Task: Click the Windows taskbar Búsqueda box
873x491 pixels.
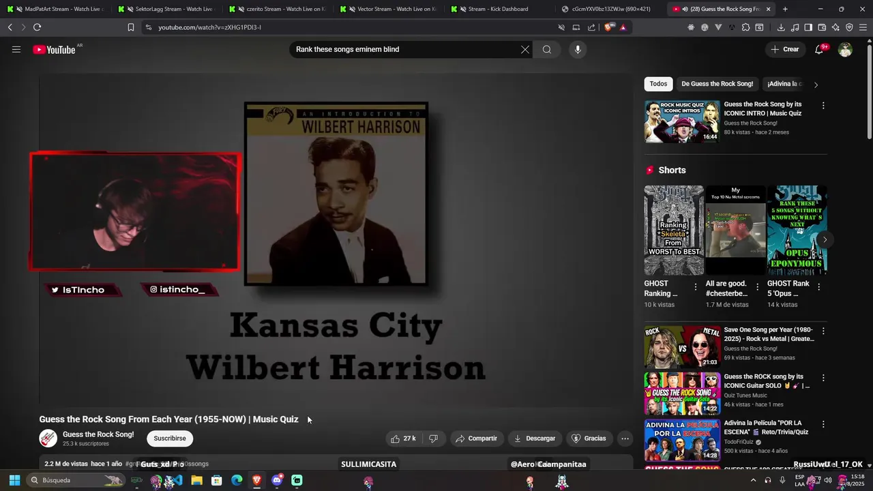Action: (x=76, y=480)
